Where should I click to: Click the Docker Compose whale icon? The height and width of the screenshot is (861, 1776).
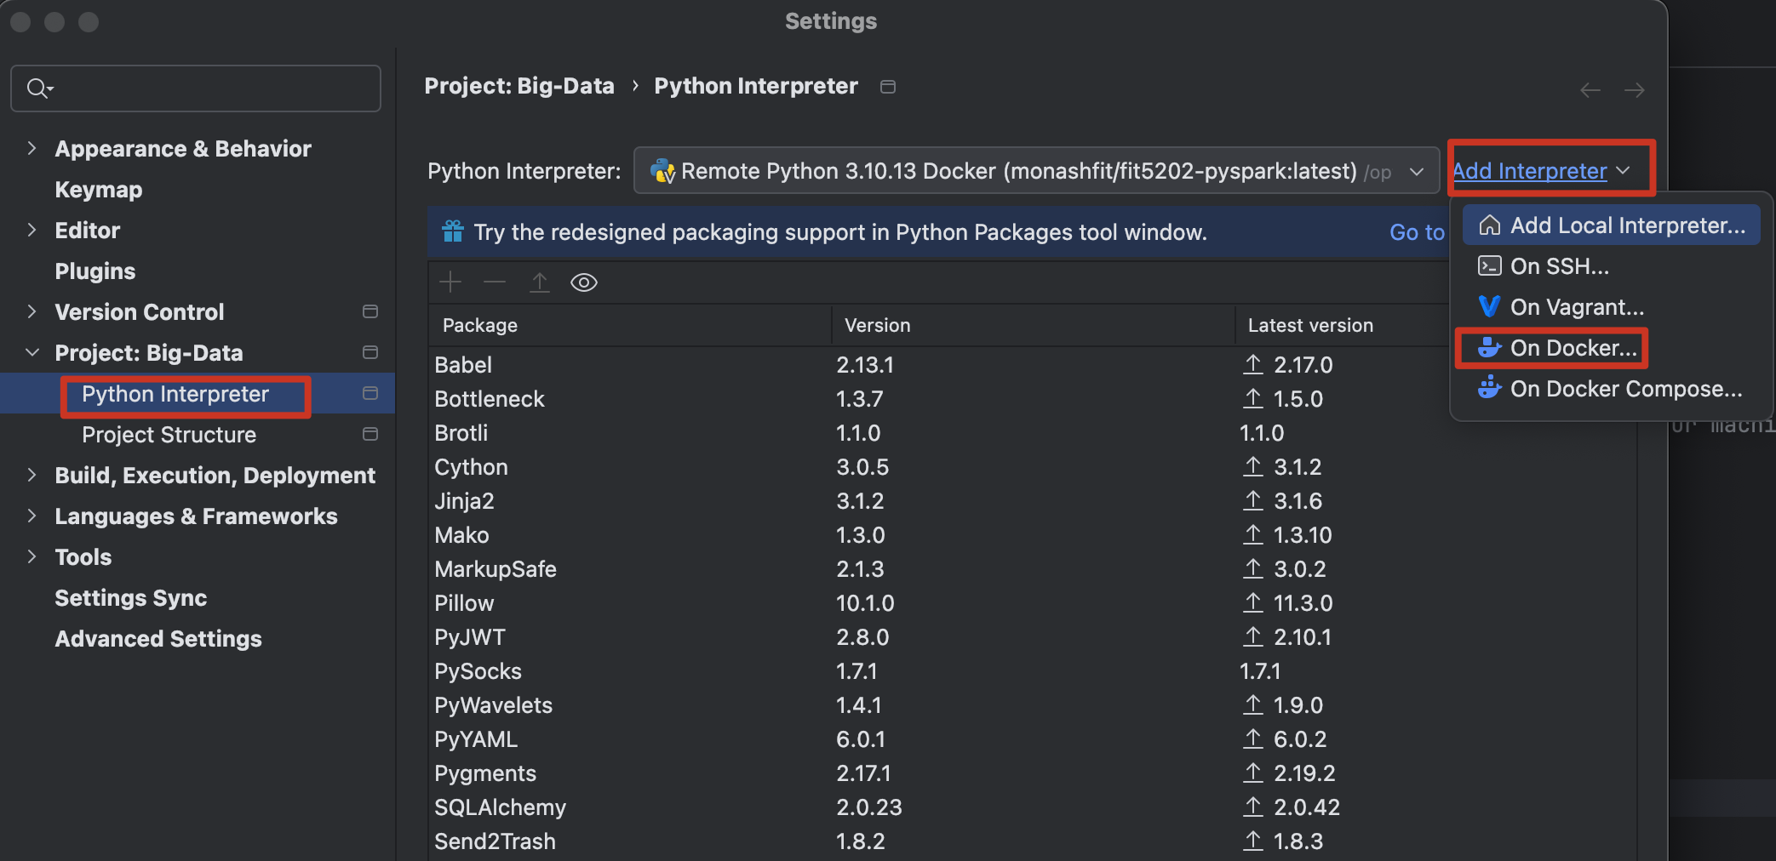(1489, 388)
